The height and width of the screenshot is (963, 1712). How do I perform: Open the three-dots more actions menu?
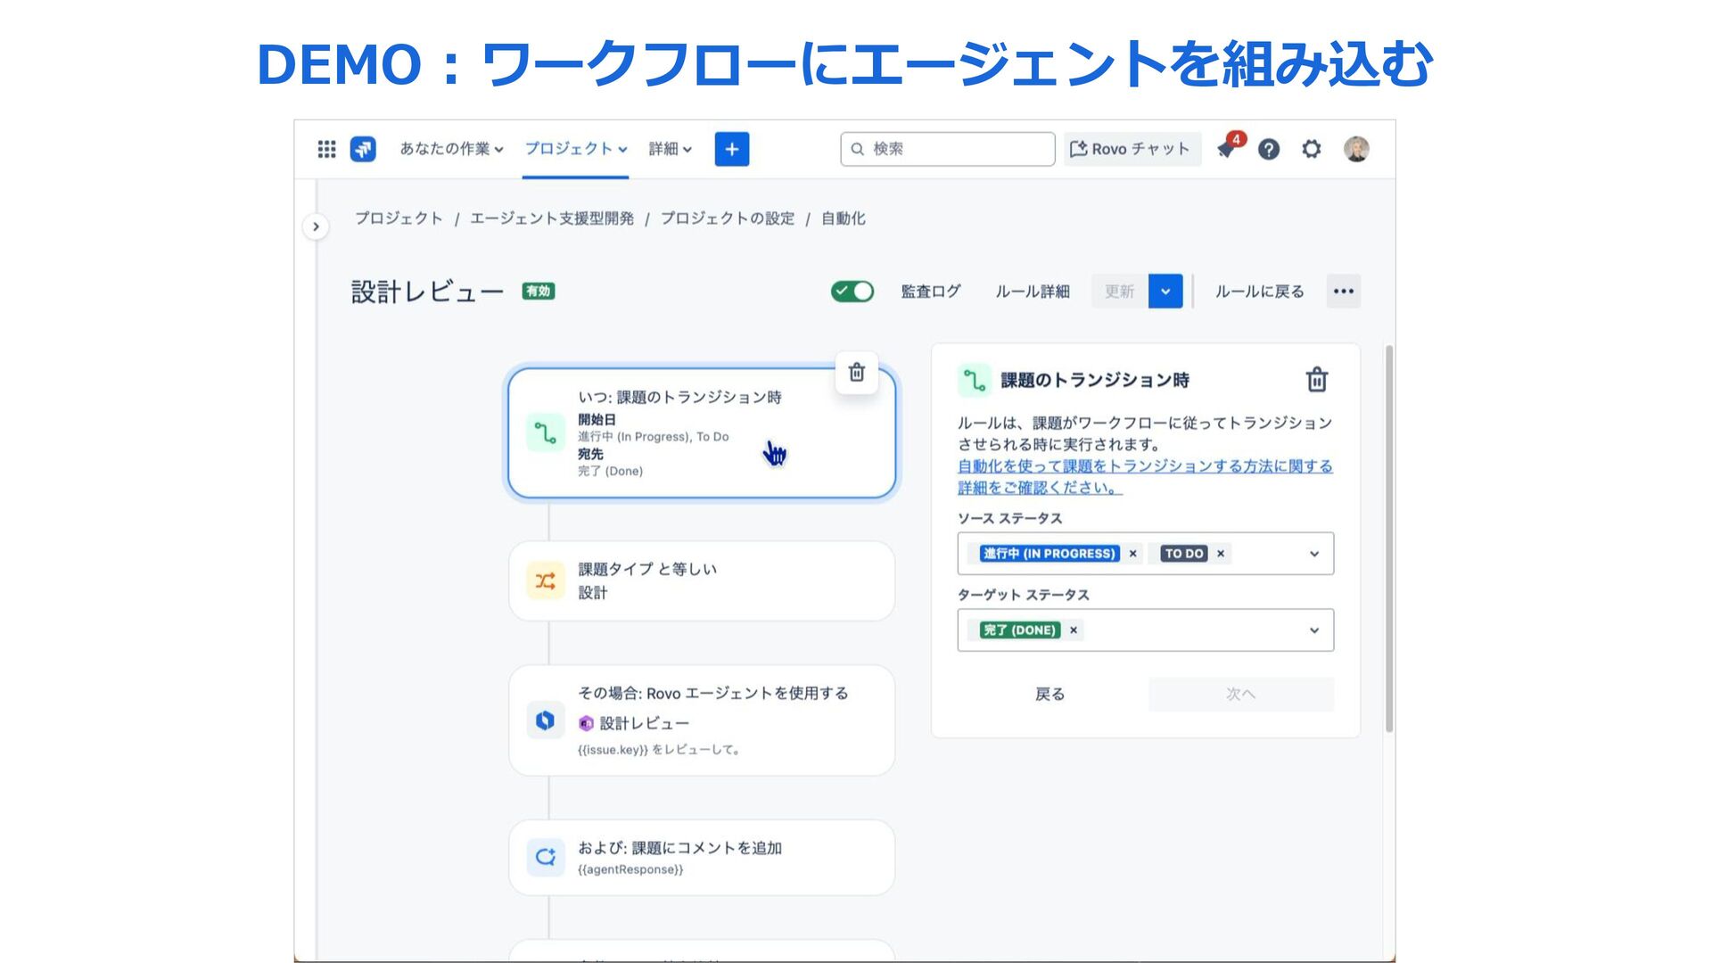pyautogui.click(x=1343, y=292)
